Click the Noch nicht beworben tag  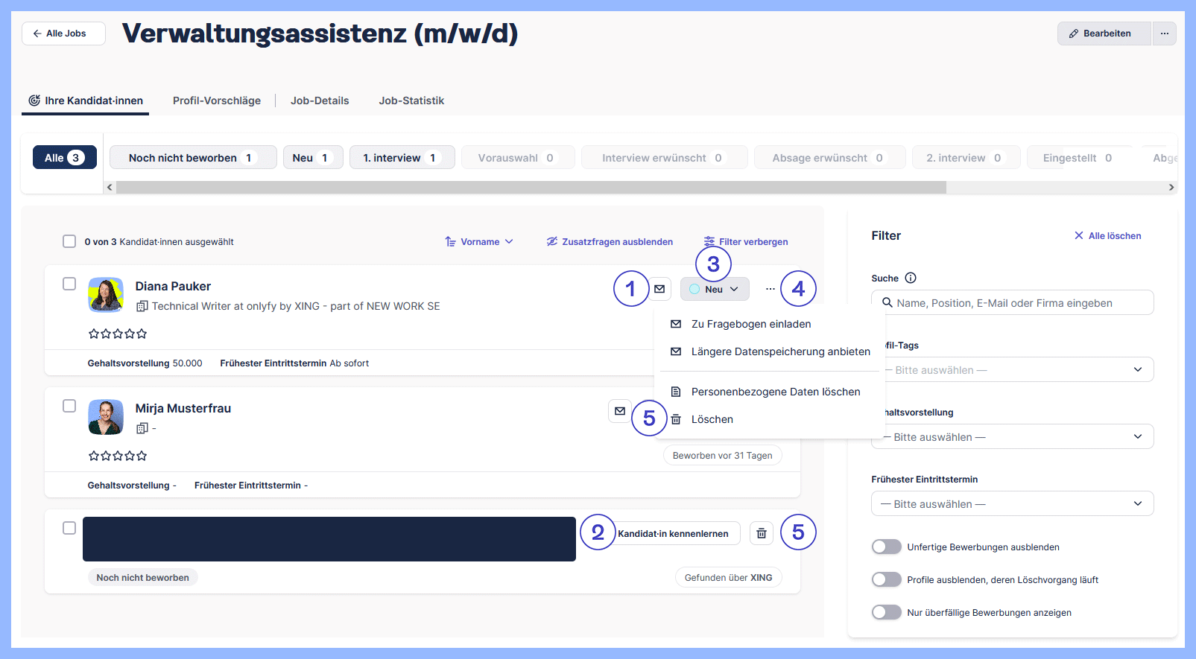click(142, 578)
